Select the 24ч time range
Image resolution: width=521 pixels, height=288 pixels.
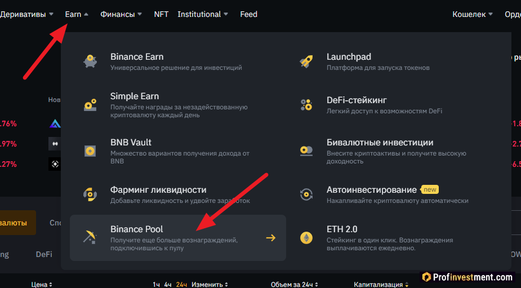click(181, 285)
